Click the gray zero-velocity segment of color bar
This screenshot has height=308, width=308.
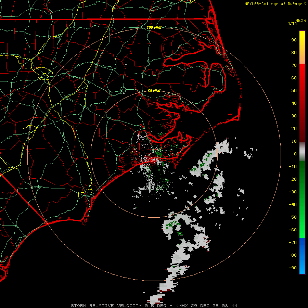tap(302, 152)
